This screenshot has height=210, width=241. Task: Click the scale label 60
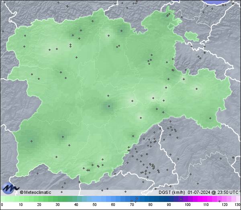click(113, 205)
